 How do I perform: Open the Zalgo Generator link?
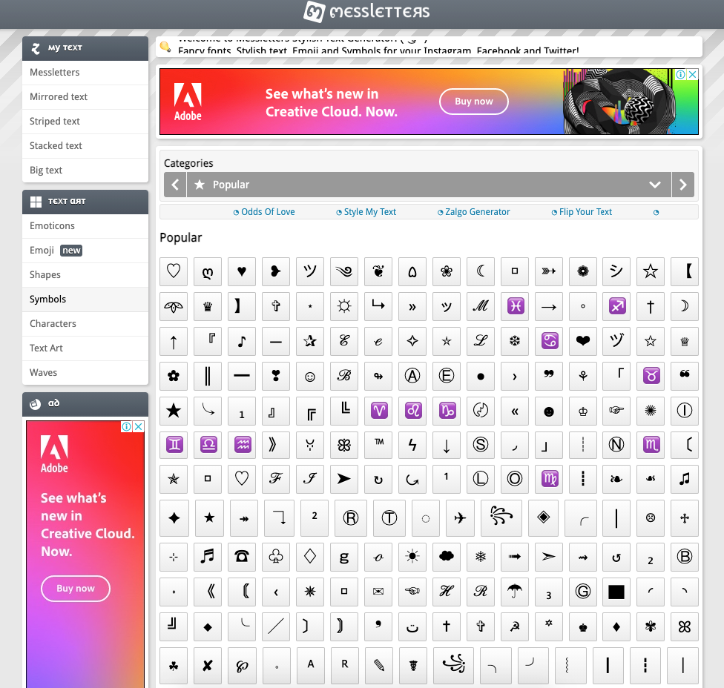click(x=474, y=212)
